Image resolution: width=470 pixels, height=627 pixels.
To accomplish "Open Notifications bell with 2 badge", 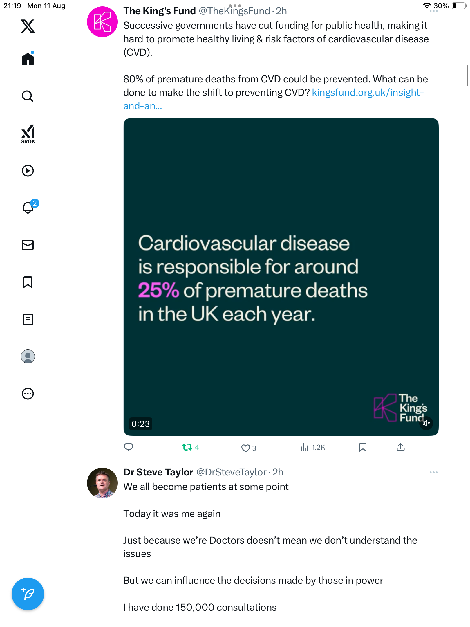I will (28, 208).
